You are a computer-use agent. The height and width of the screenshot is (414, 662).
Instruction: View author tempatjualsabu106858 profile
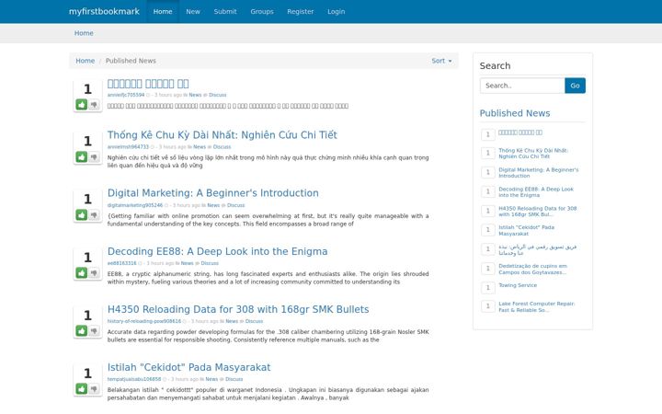[x=134, y=379]
